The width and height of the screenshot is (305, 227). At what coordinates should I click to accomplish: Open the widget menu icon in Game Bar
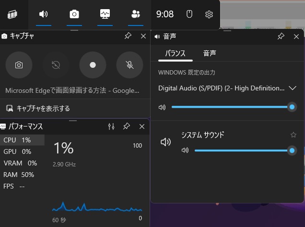pos(13,14)
